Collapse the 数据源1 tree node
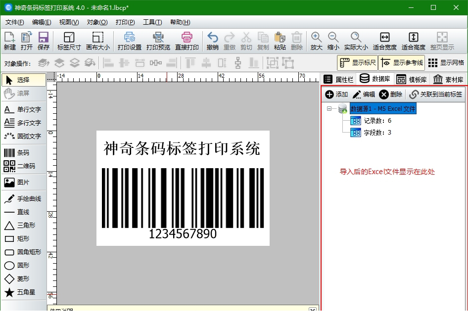 pyautogui.click(x=329, y=109)
